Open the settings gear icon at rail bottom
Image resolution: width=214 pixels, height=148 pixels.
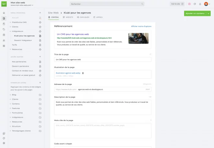pos(4,143)
